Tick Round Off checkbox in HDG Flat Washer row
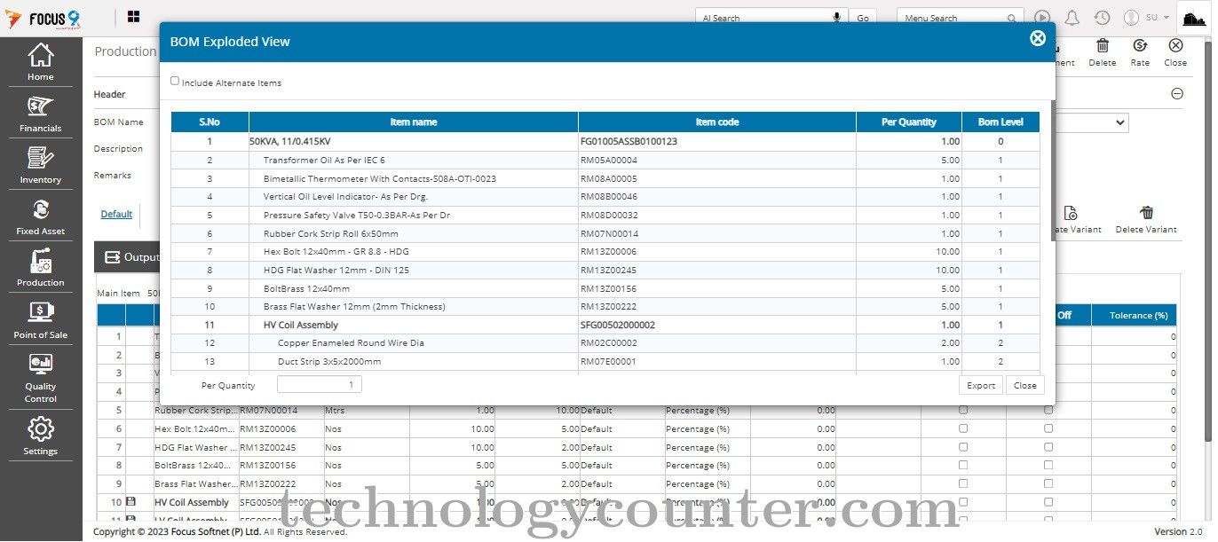Viewport: 1218px width, 542px height. (1048, 446)
